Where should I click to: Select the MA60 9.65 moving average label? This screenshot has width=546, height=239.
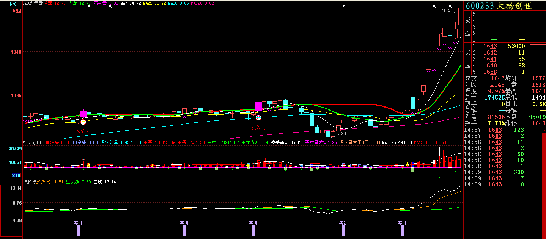click(178, 3)
